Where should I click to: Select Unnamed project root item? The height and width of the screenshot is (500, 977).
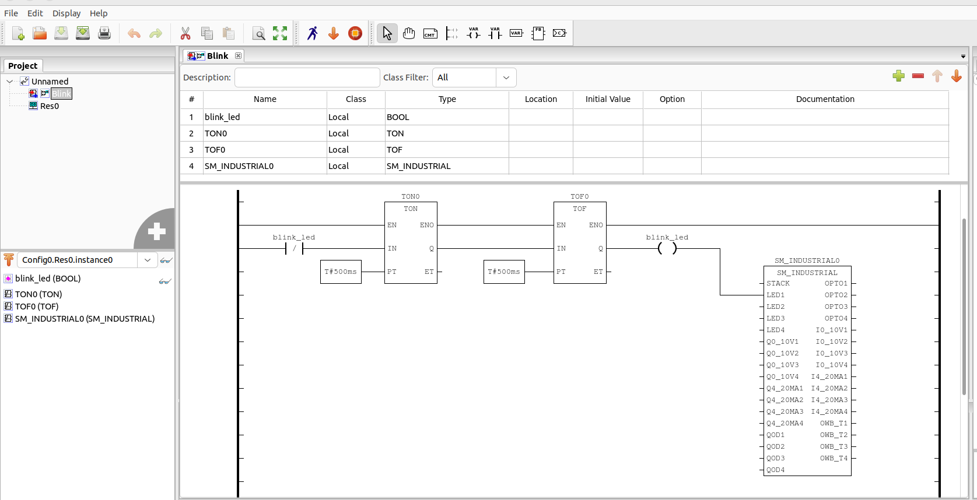click(x=50, y=82)
